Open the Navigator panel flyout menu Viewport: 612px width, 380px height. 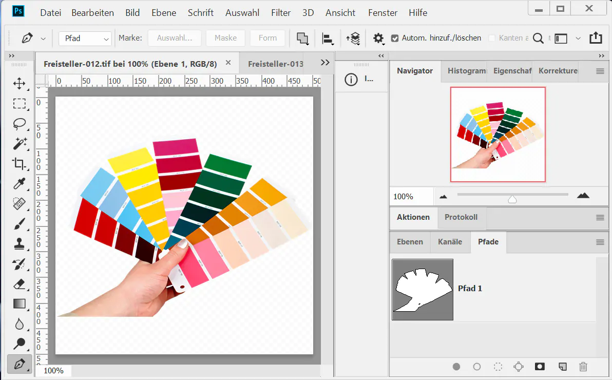[600, 71]
